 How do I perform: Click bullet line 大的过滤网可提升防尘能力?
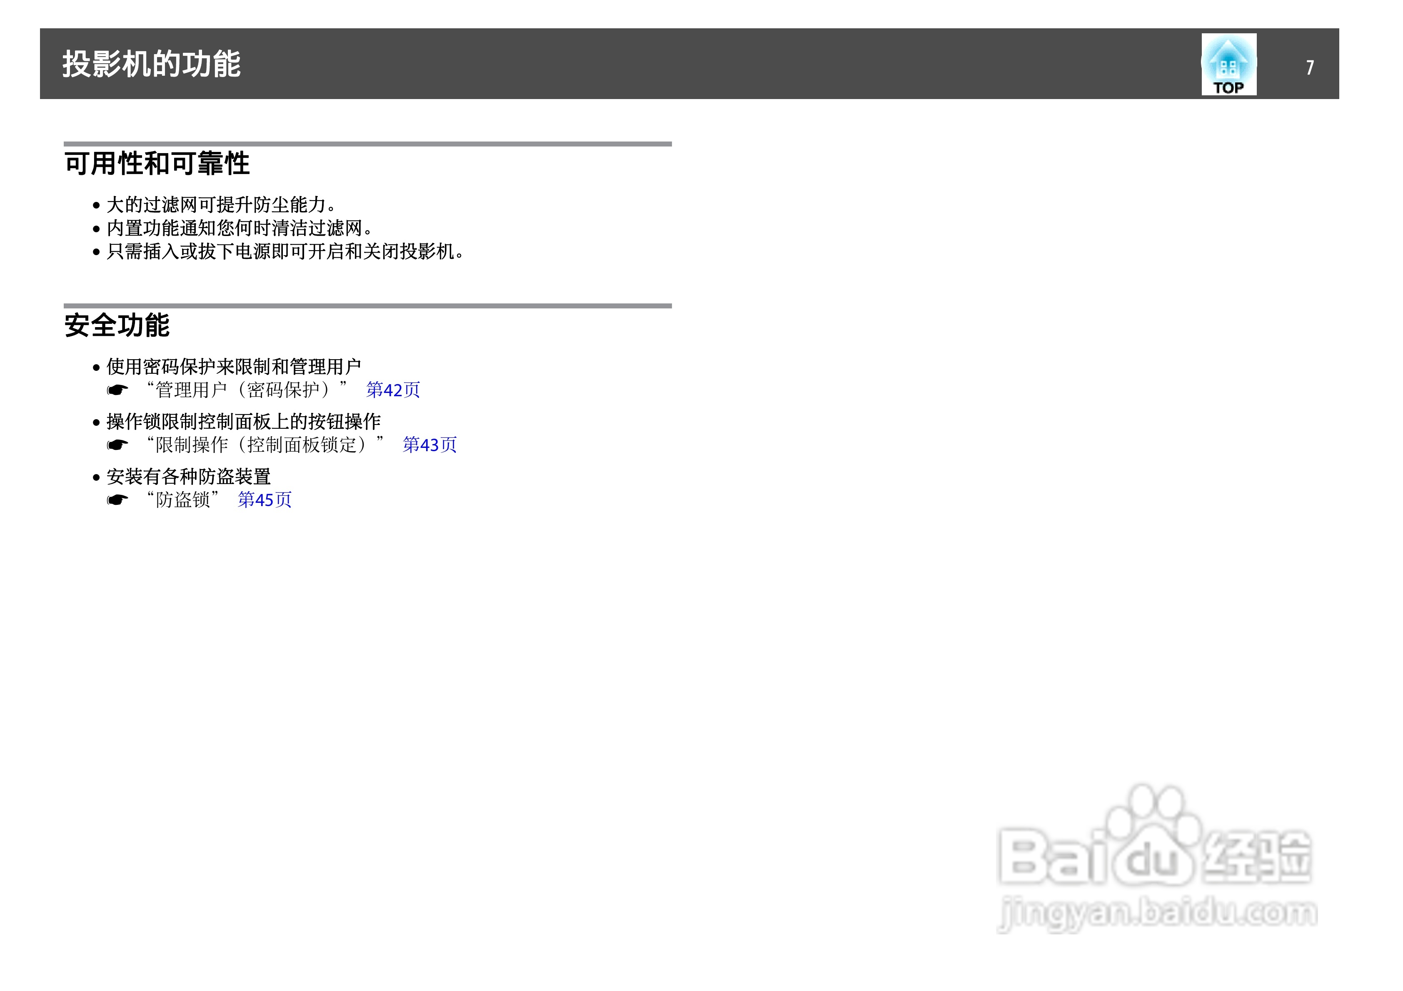coord(220,204)
